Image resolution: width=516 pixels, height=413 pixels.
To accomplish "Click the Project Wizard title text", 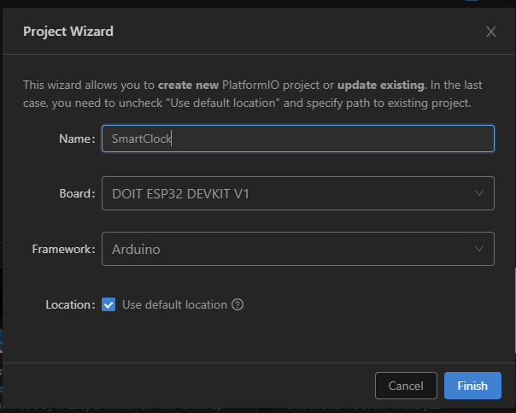I will point(67,32).
